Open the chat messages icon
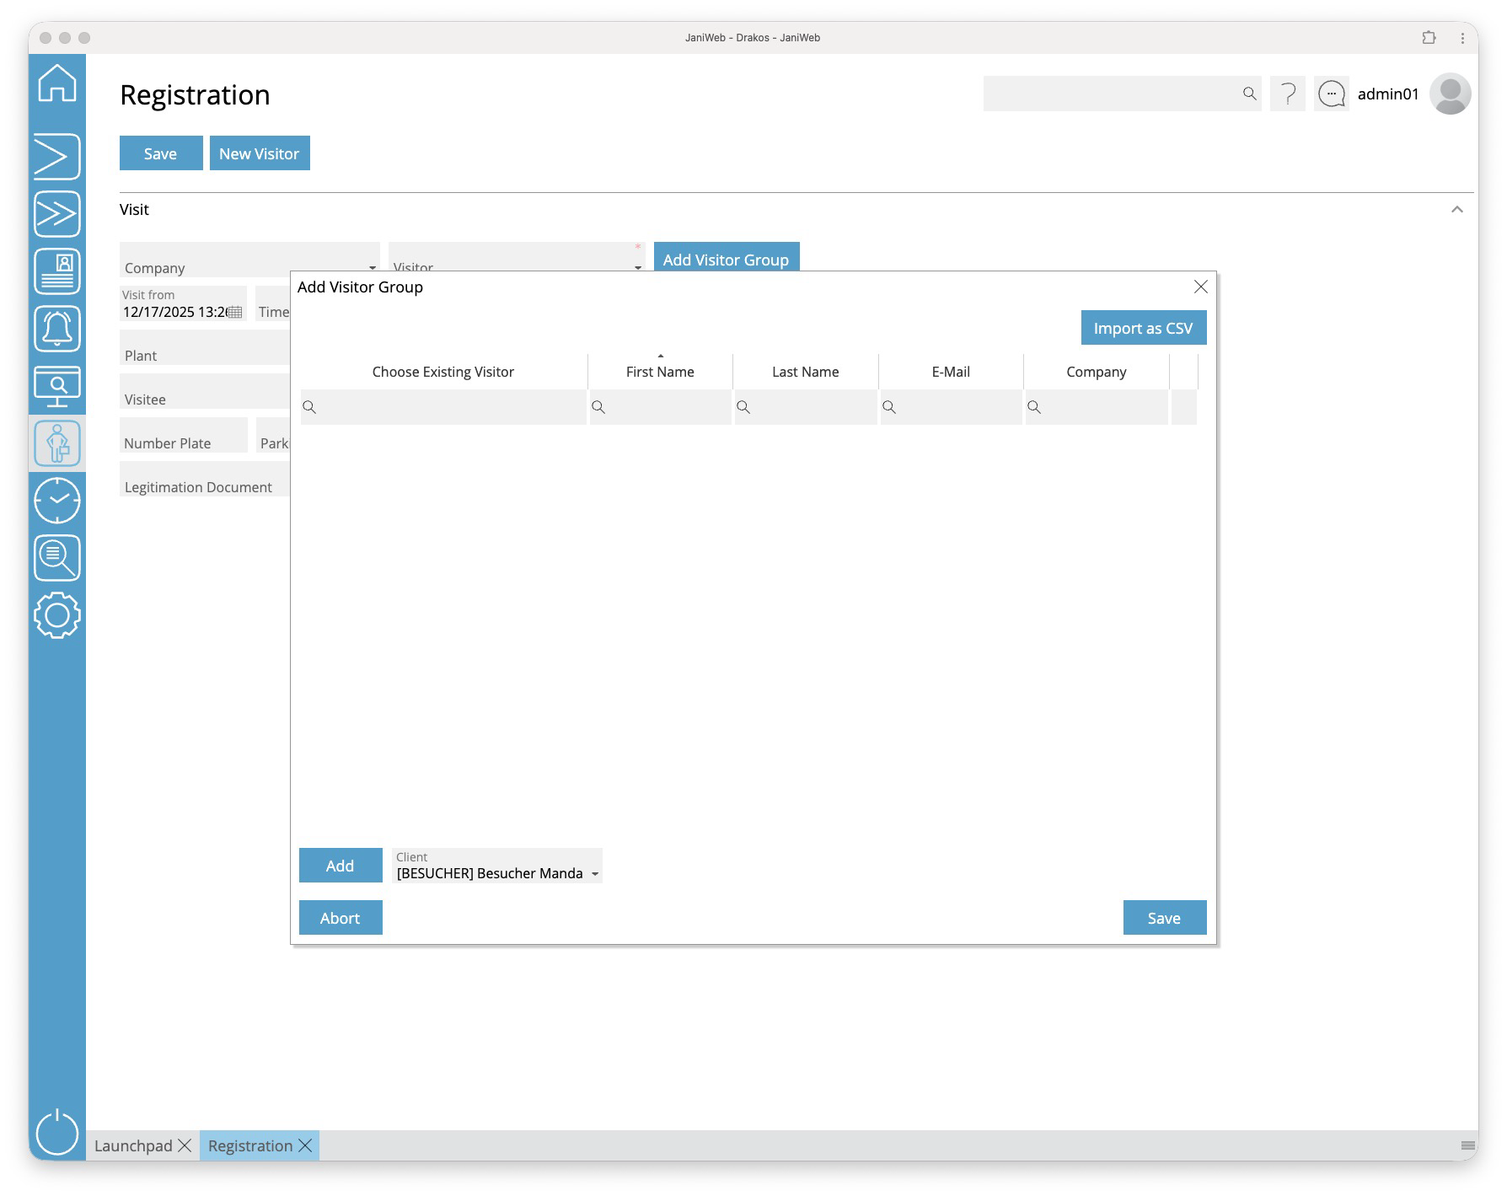The image size is (1507, 1196). coord(1331,94)
